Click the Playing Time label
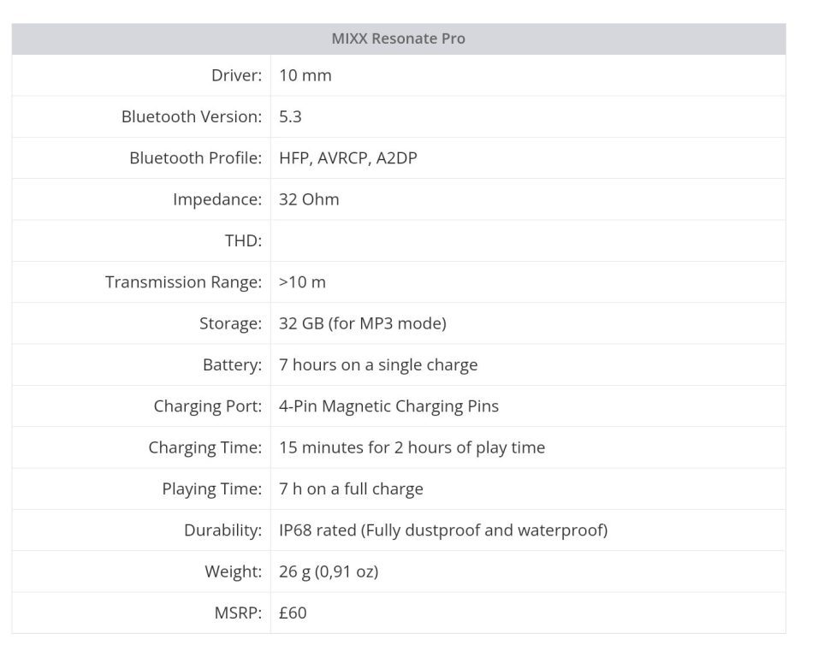Screen dimensions: 824x657 [212, 489]
